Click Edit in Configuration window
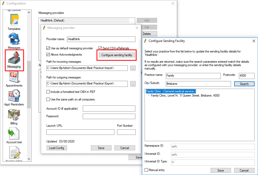Image resolution: width=258 pixels, height=175 pixels. [149, 27]
